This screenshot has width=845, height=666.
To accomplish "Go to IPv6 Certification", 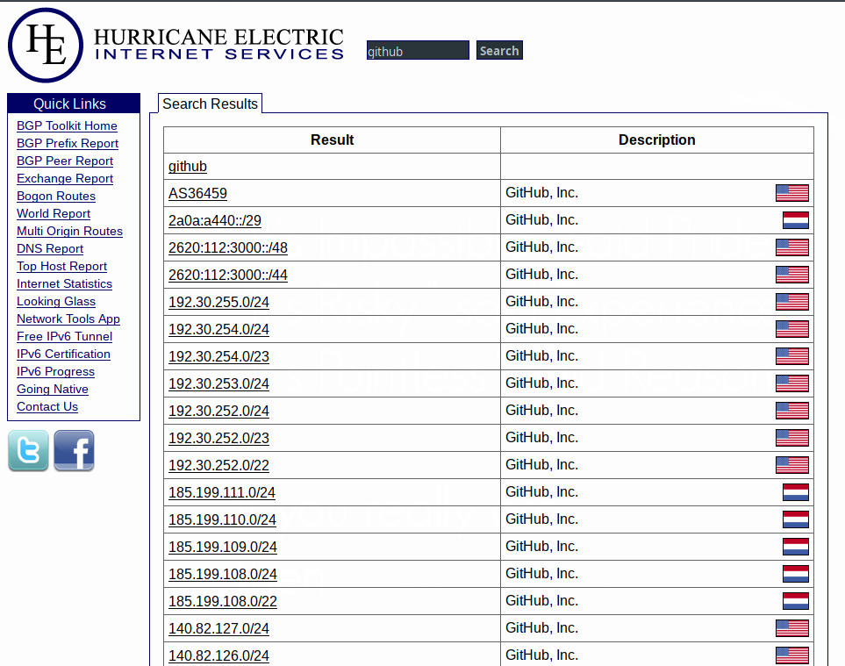I will coord(63,354).
